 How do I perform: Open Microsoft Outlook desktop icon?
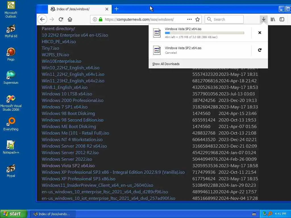(x=11, y=9)
